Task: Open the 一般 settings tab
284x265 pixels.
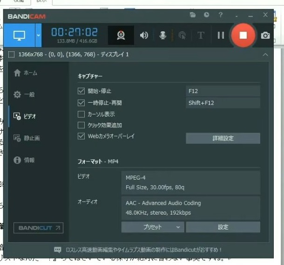Action: 24,95
